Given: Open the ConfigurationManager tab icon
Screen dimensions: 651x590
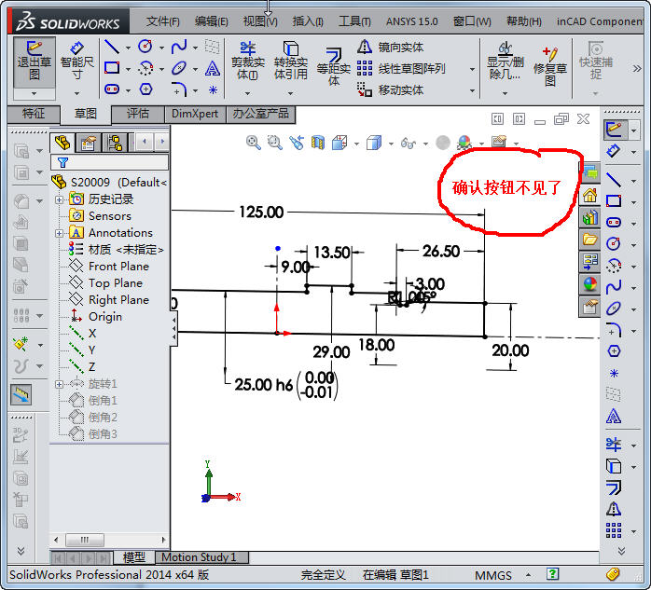Looking at the screenshot, I should pos(115,142).
